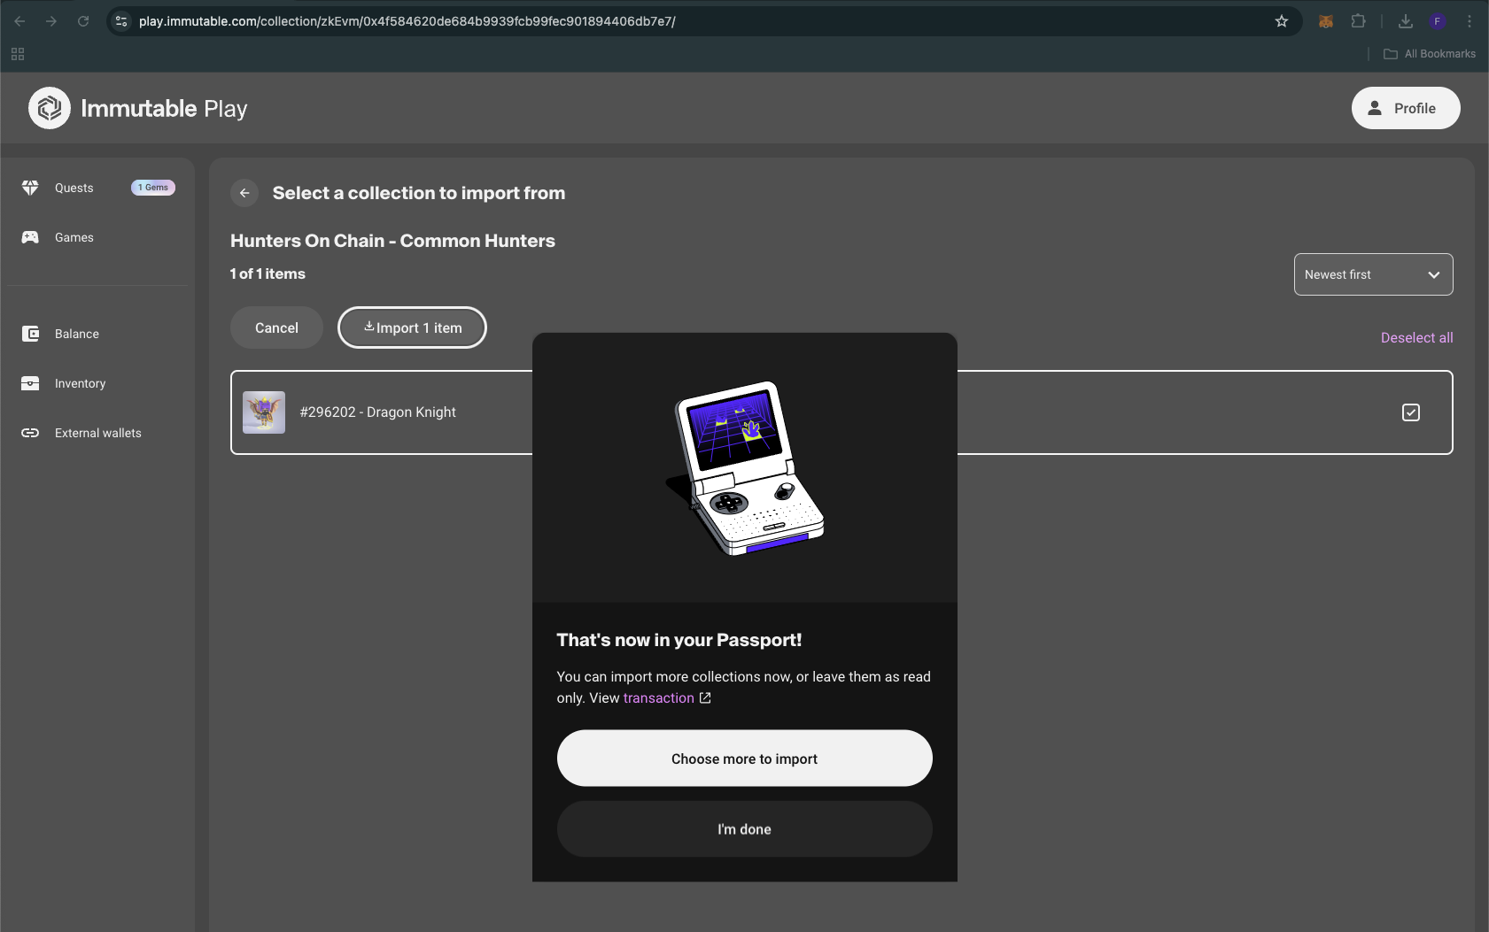Open the All Bookmarks folder

click(1430, 54)
